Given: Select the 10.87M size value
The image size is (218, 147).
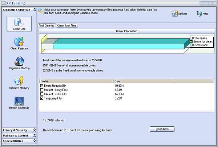Looking at the screenshot, I should point(119,86).
